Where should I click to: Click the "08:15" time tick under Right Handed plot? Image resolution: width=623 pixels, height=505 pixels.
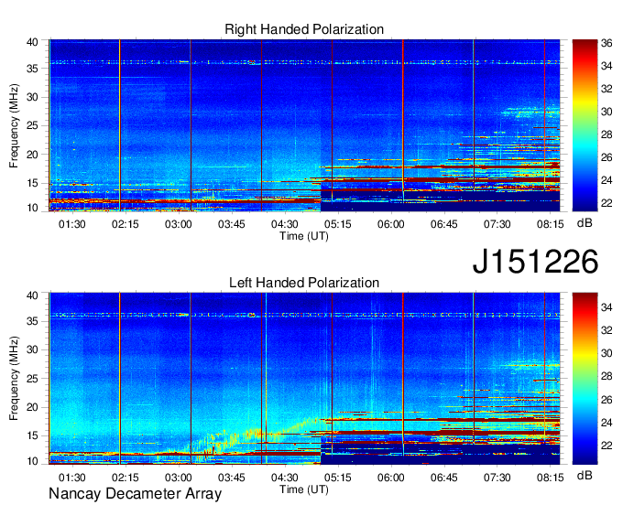tap(551, 224)
